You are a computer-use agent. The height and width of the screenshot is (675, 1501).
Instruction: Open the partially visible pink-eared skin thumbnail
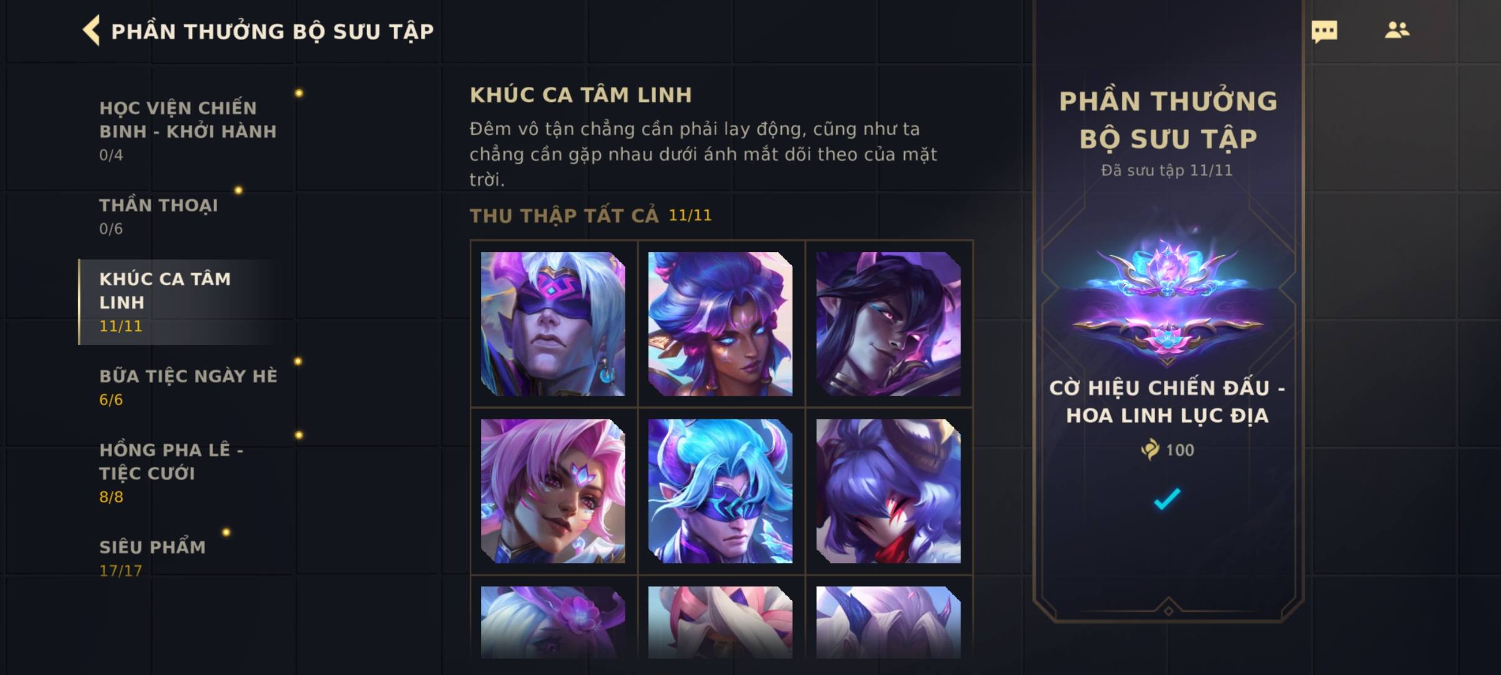click(x=720, y=622)
